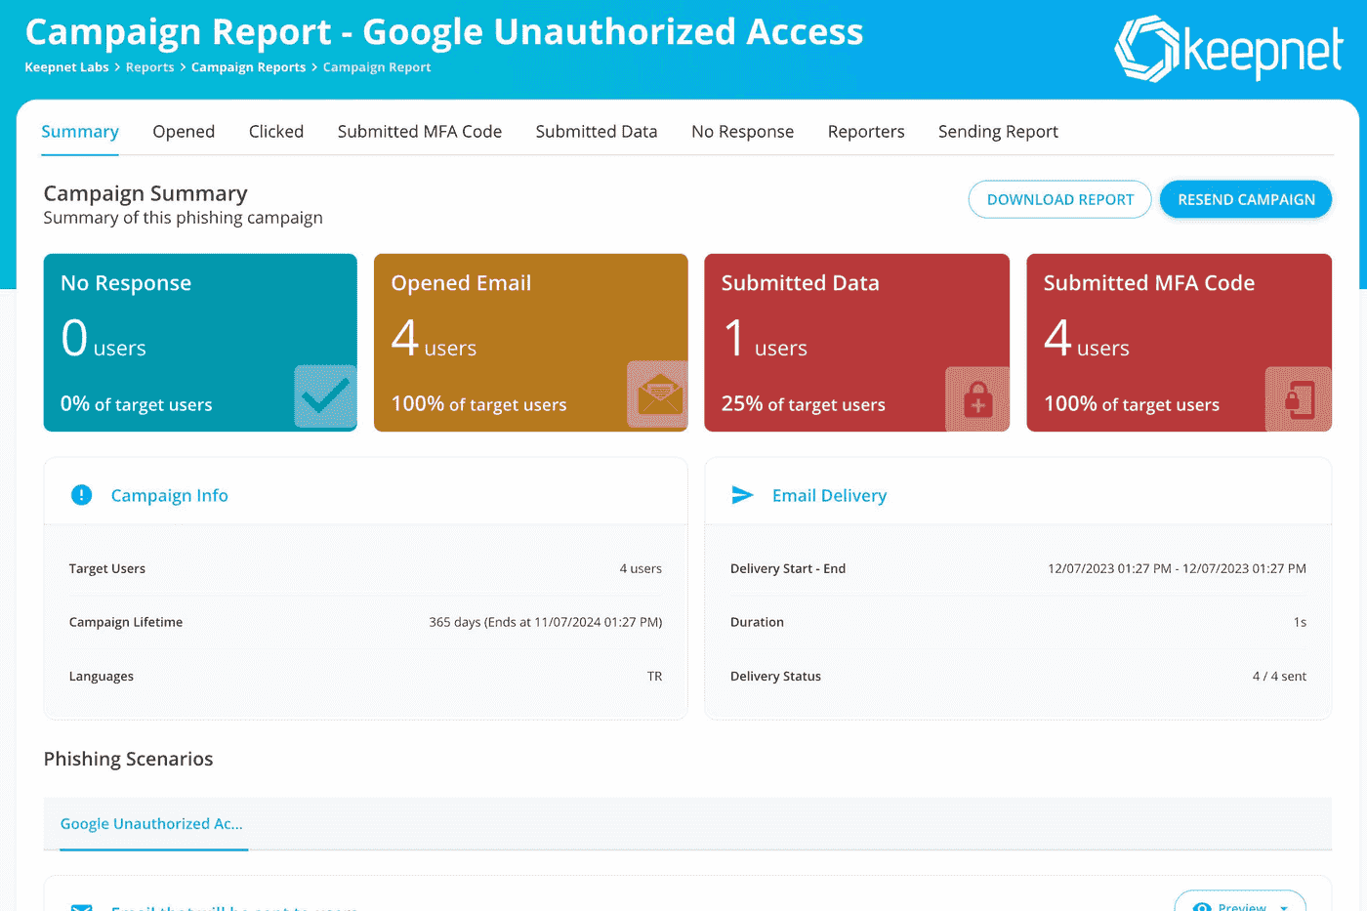The width and height of the screenshot is (1367, 911).
Task: Click the Submitted MFA Code summary card
Action: [x=1179, y=343]
